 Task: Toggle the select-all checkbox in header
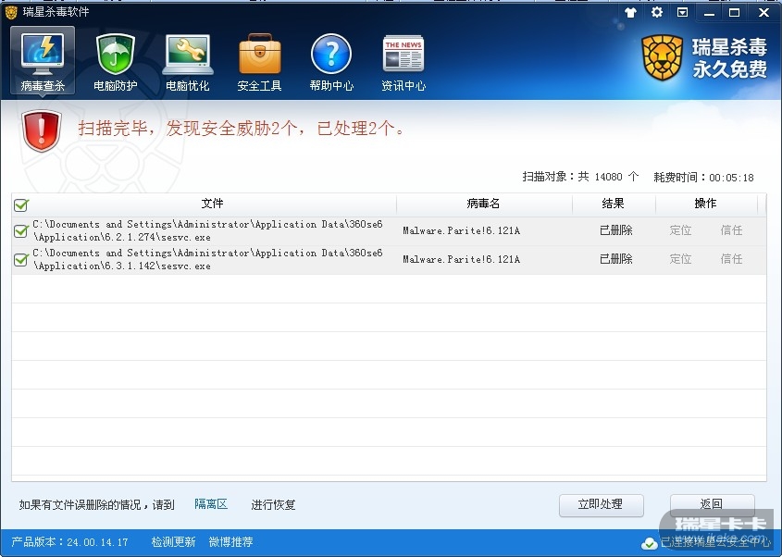tap(21, 205)
